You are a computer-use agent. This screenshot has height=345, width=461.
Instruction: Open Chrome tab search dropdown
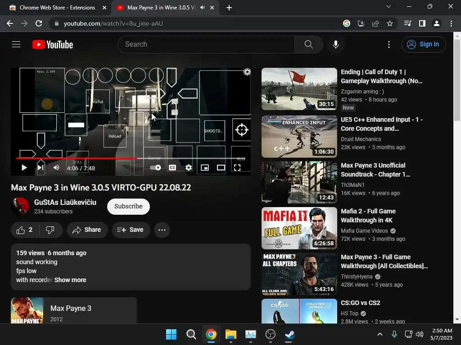click(389, 6)
